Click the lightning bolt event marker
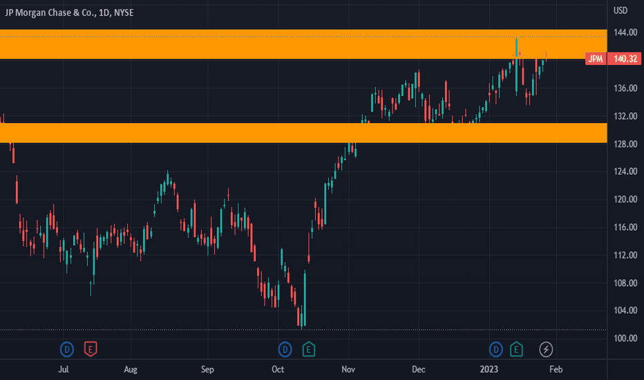The image size is (644, 380). 546,350
